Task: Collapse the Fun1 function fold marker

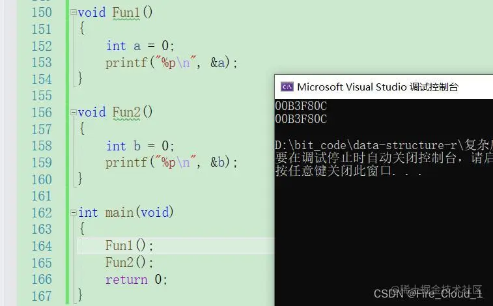Action: pyautogui.click(x=73, y=12)
